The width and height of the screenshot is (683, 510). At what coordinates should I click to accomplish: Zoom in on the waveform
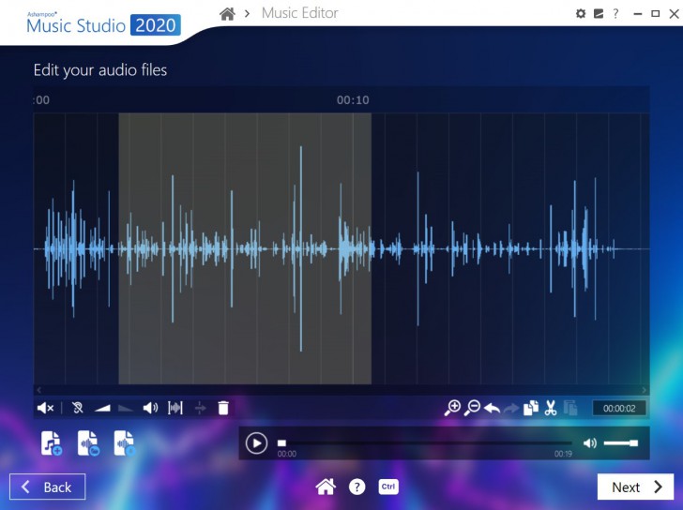click(x=452, y=408)
